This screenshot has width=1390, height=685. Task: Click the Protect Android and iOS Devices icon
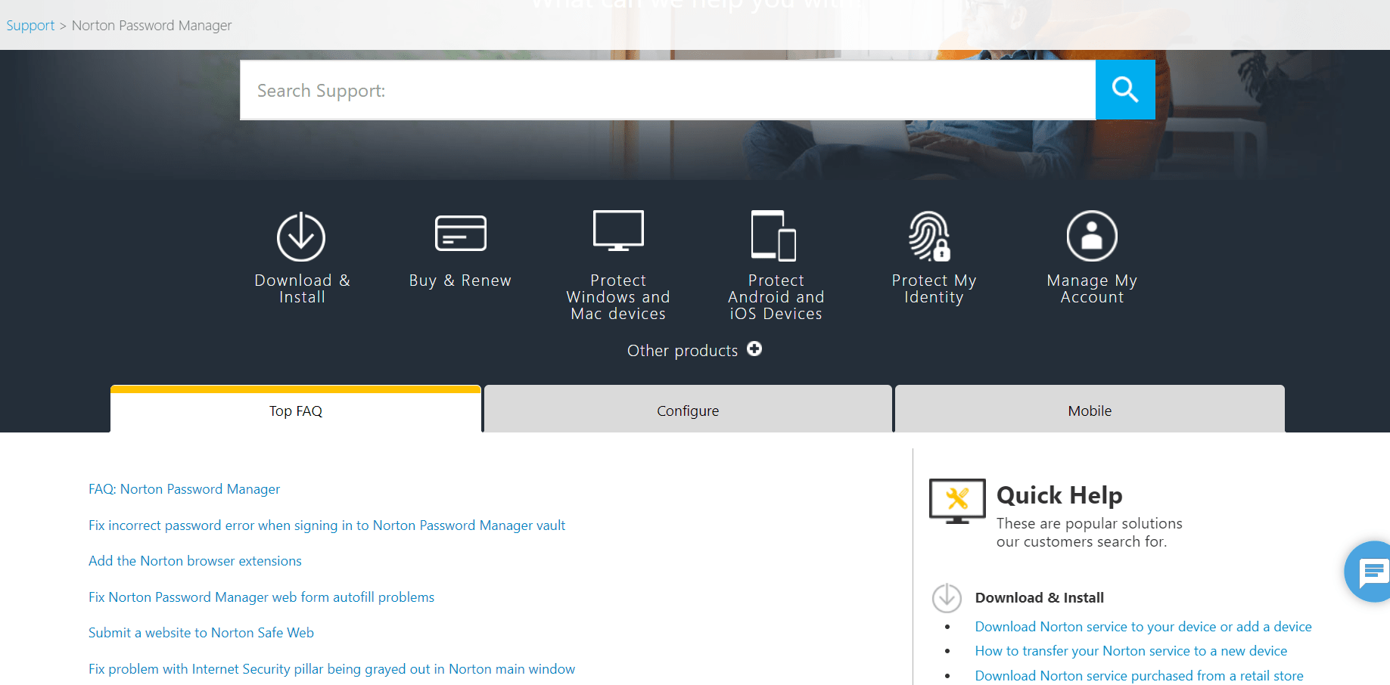pyautogui.click(x=774, y=234)
